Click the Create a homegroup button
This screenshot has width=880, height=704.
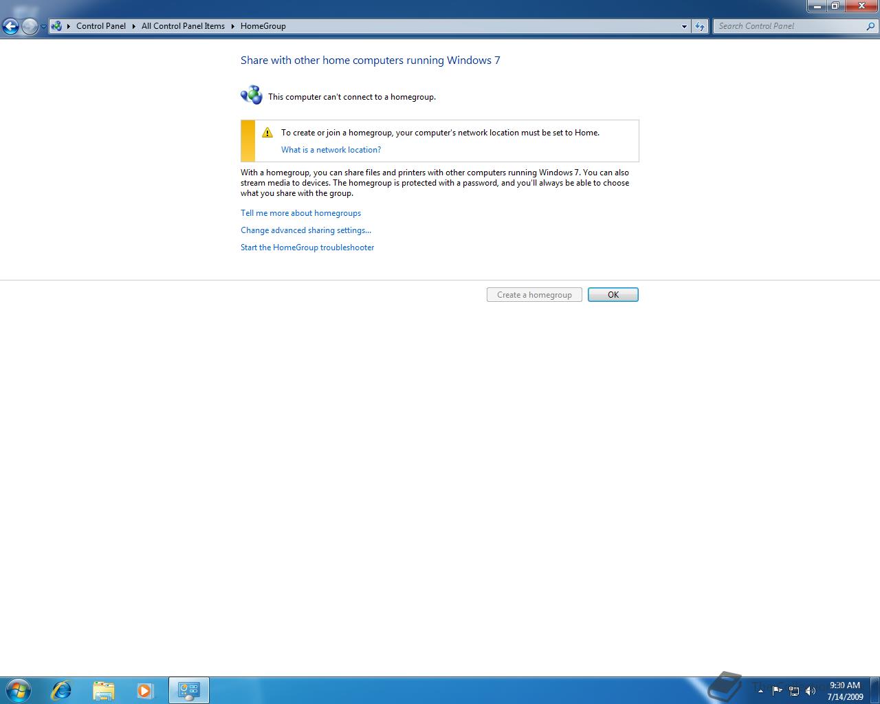[x=534, y=295]
